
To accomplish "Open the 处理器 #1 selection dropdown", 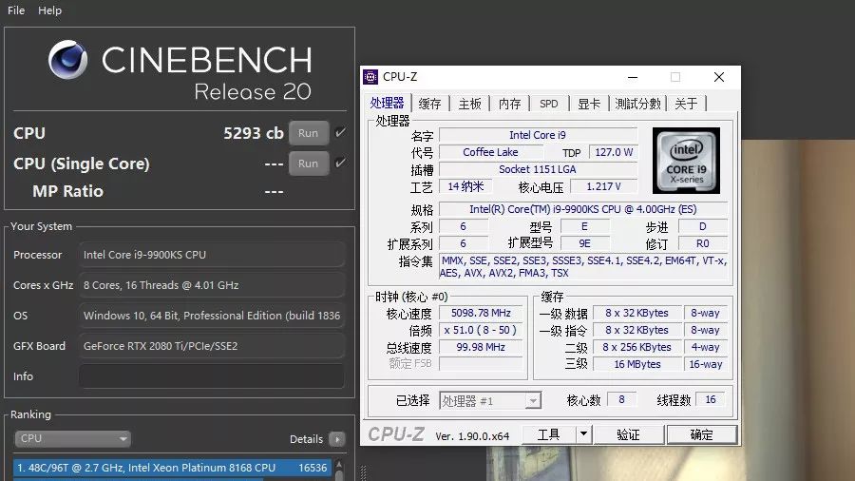I will (x=490, y=401).
